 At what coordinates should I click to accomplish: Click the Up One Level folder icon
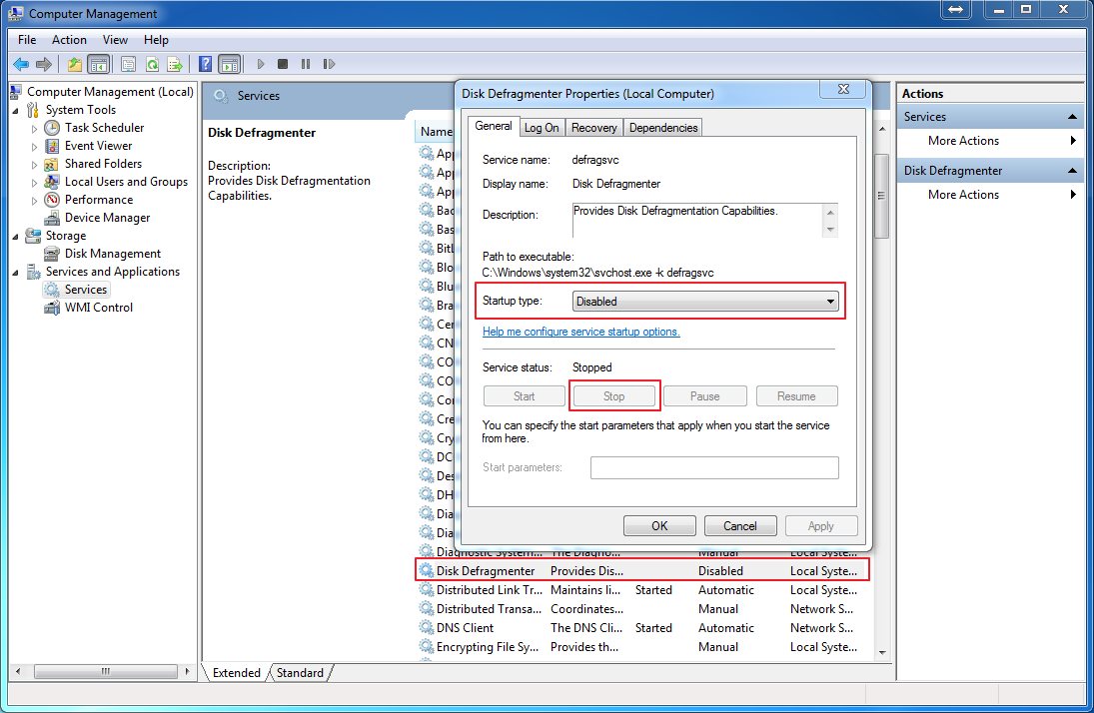click(75, 64)
